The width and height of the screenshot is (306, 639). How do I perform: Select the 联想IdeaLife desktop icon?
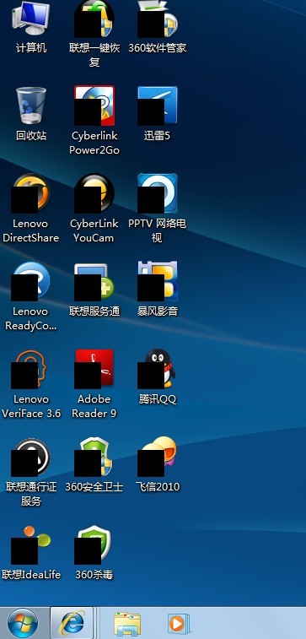point(31,544)
